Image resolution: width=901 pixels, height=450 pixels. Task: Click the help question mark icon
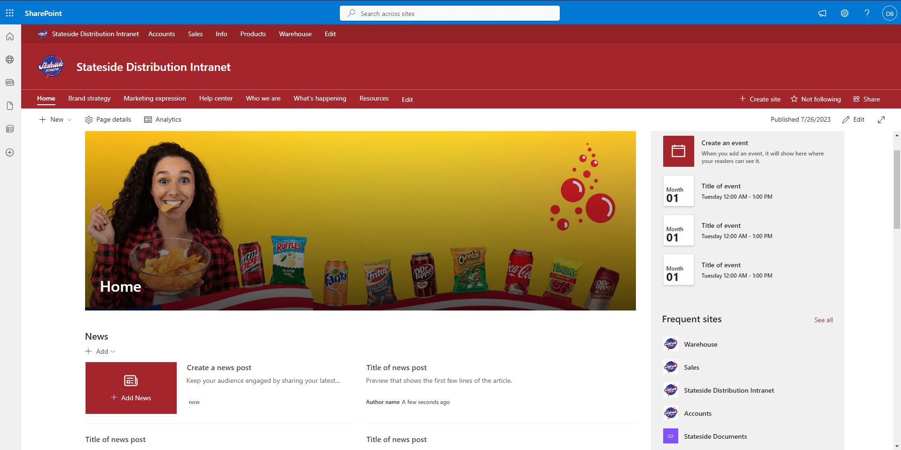(867, 13)
